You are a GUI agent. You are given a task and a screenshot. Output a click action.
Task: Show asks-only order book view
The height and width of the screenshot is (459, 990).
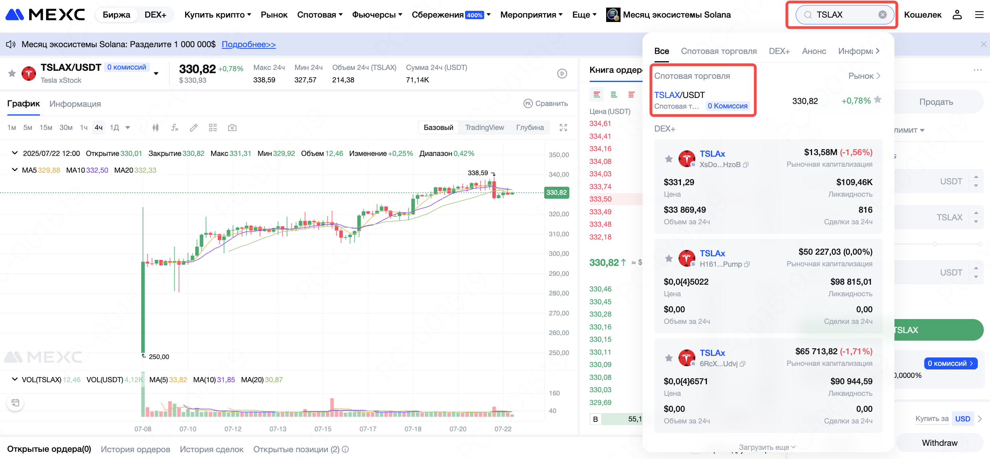point(632,95)
